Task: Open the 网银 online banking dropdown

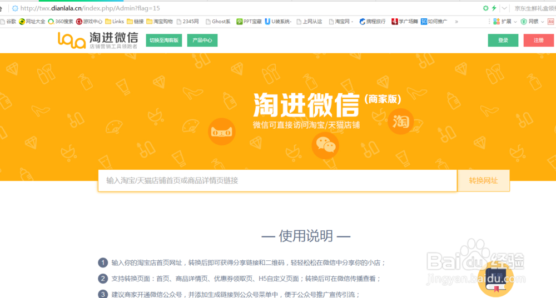Action: [532, 22]
